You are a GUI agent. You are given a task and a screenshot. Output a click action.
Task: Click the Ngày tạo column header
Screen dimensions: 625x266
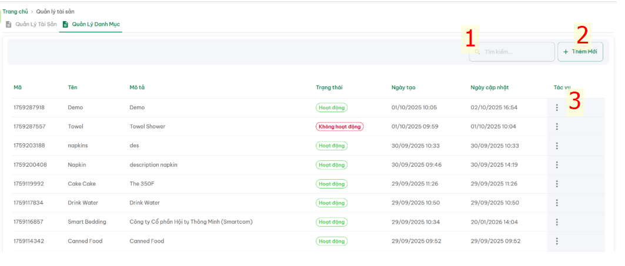pos(403,87)
